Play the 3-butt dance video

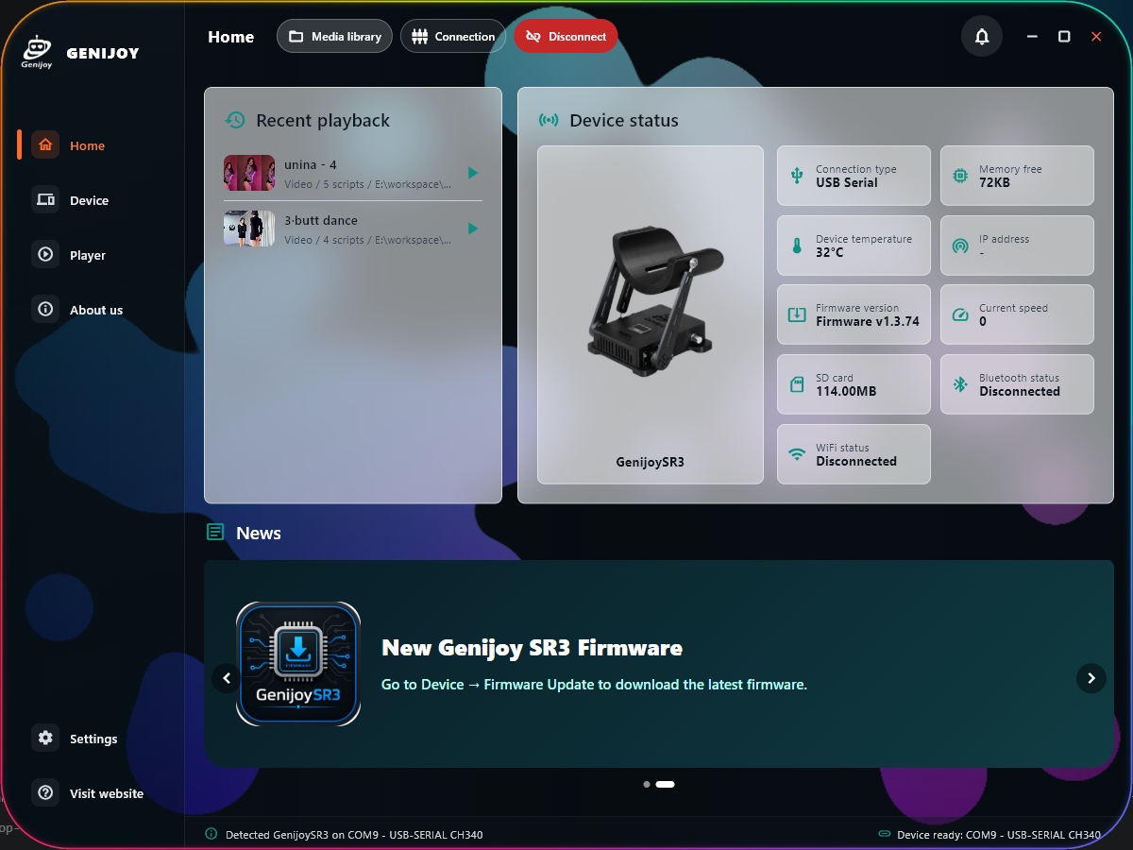point(473,229)
